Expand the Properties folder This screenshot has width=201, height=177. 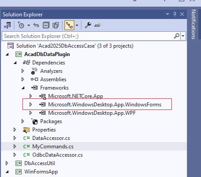(x=15, y=130)
